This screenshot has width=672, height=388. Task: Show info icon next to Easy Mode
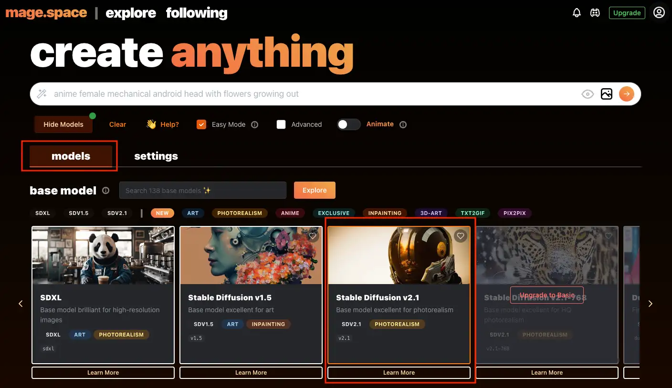254,124
